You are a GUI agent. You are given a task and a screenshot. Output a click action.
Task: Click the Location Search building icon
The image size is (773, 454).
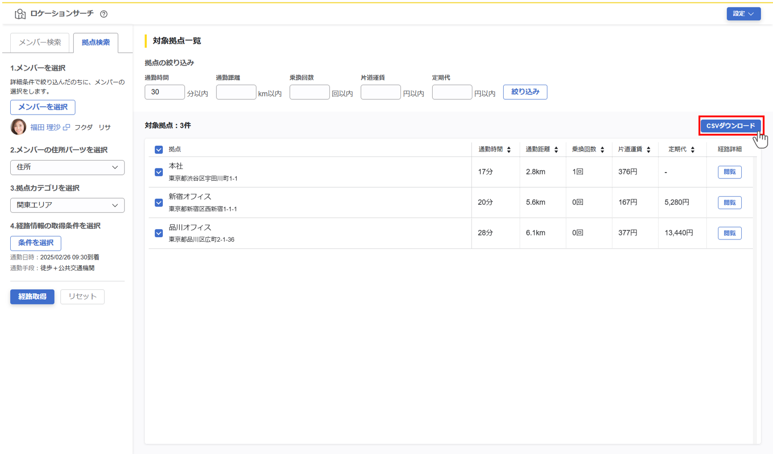point(20,14)
